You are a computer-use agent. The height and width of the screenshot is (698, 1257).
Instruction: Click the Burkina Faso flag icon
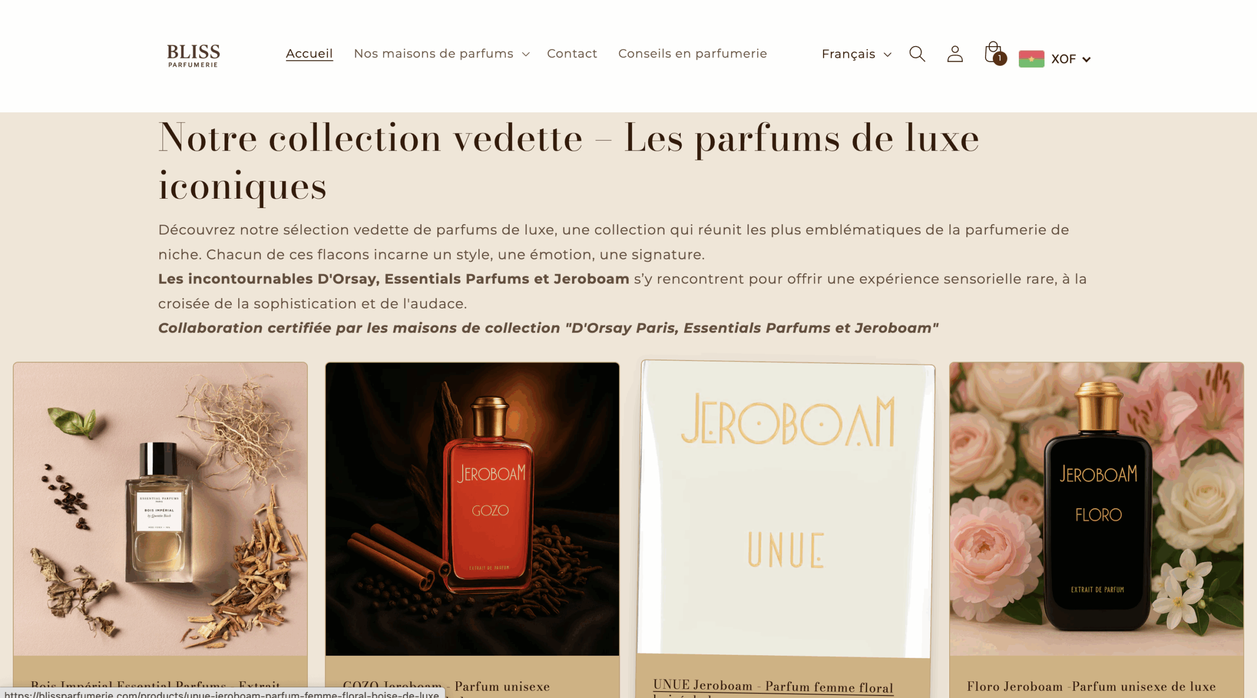pyautogui.click(x=1031, y=59)
